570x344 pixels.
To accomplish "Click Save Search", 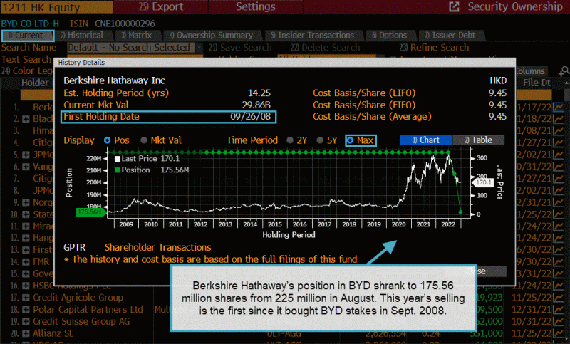I will (x=240, y=48).
